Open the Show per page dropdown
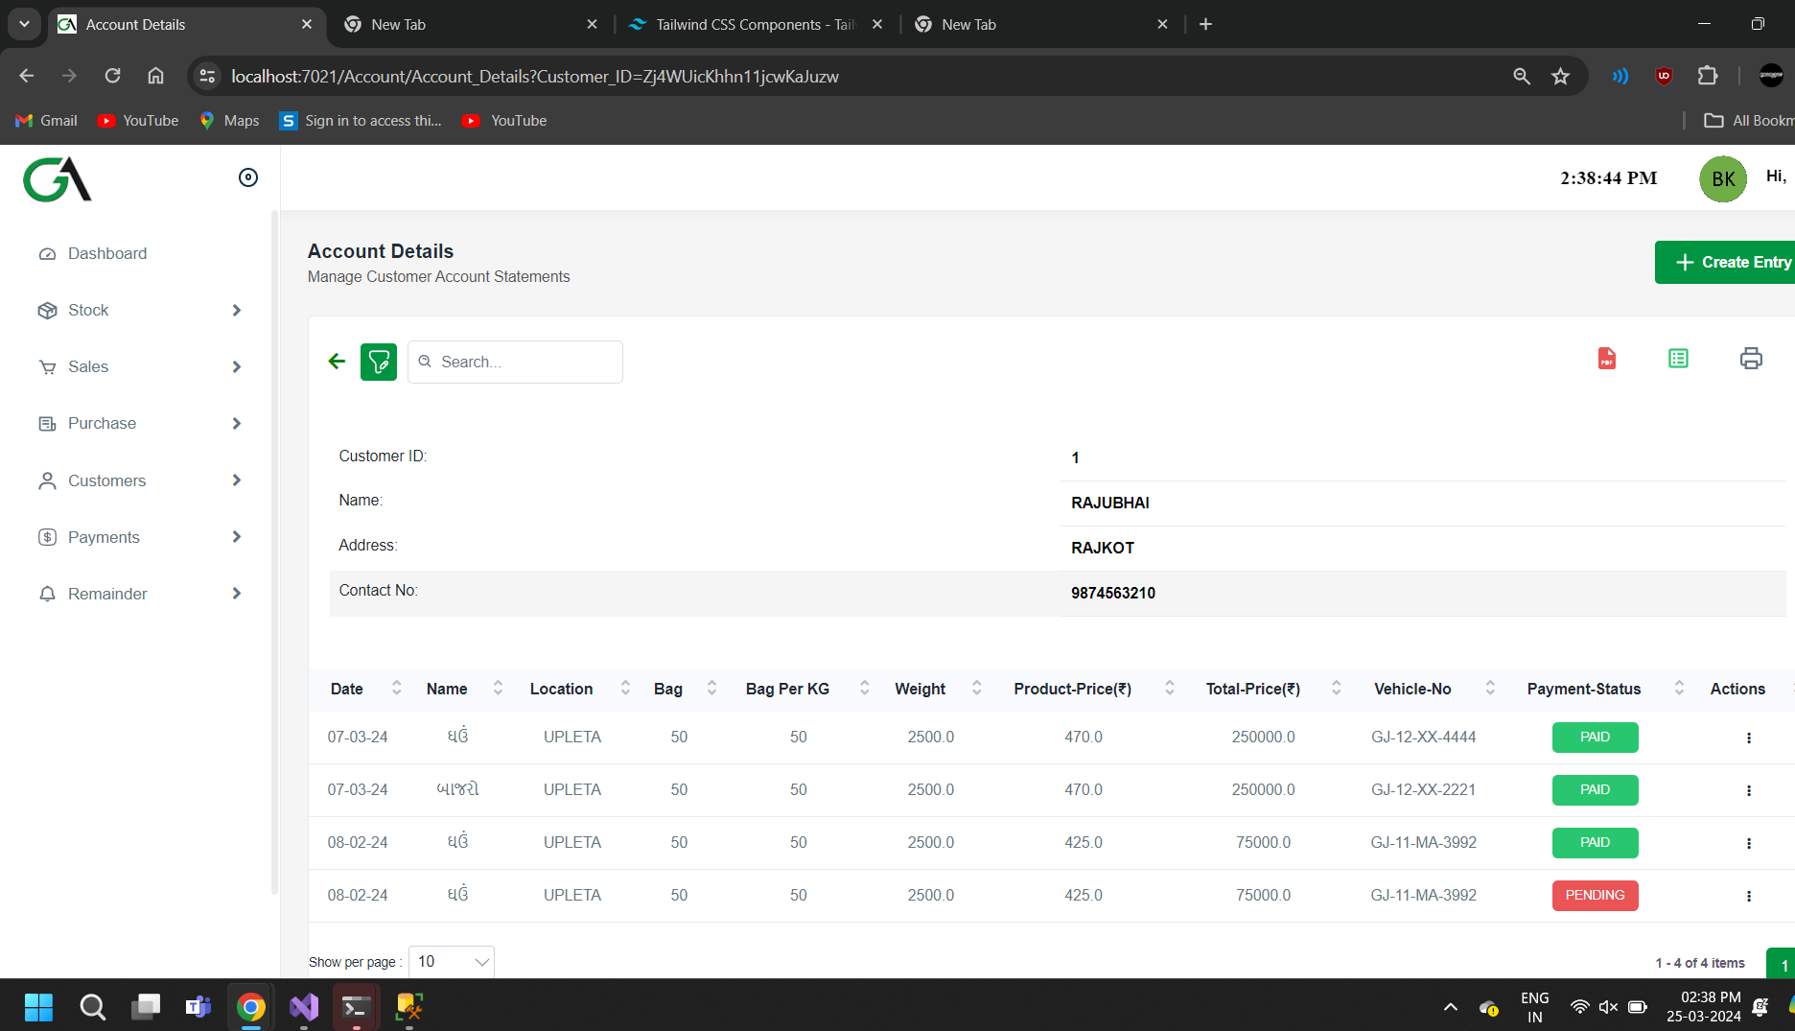 452,962
